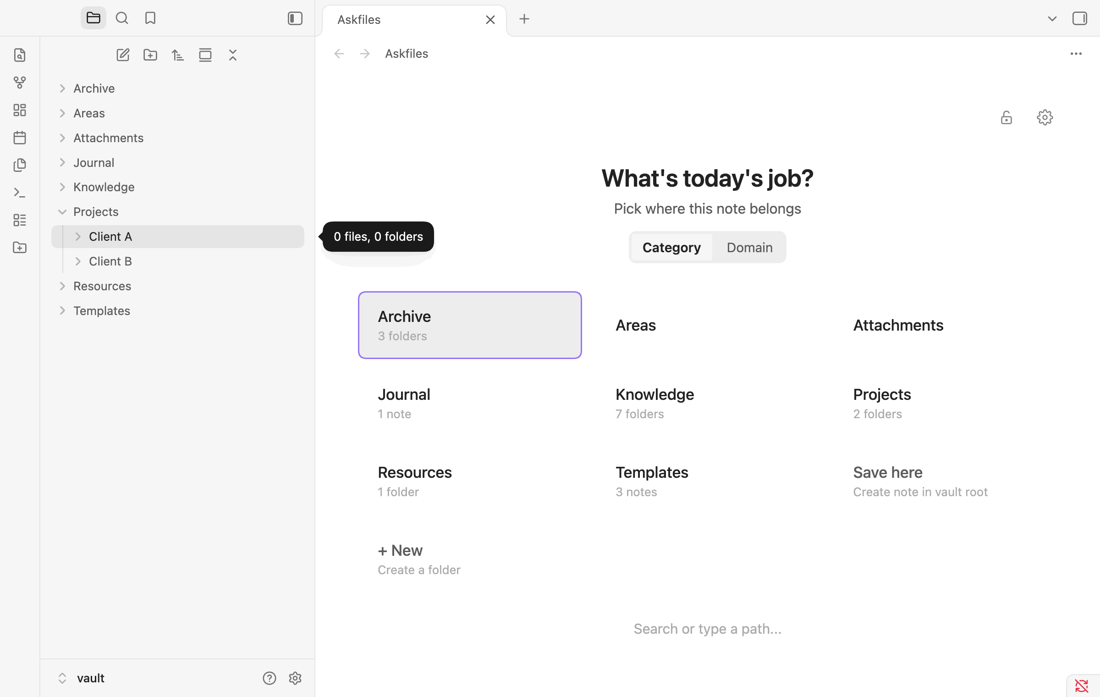Expand the Client B subfolder
Image resolution: width=1100 pixels, height=697 pixels.
tap(78, 261)
